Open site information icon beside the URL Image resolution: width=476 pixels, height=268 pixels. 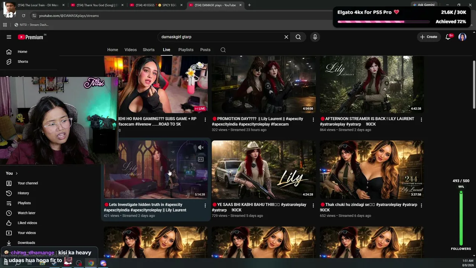point(34,16)
